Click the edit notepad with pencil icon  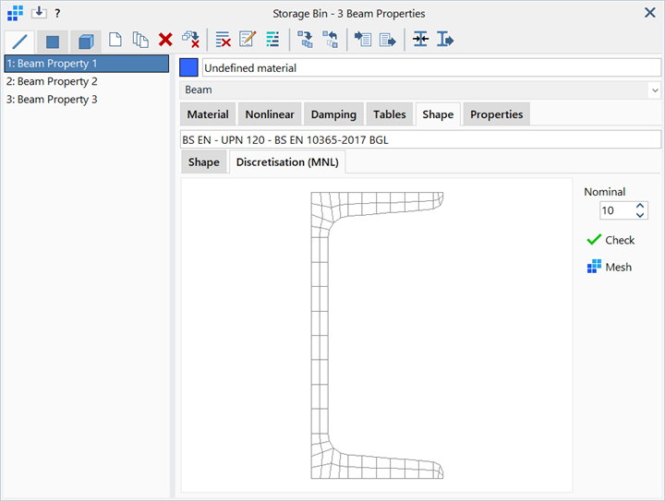pos(248,39)
